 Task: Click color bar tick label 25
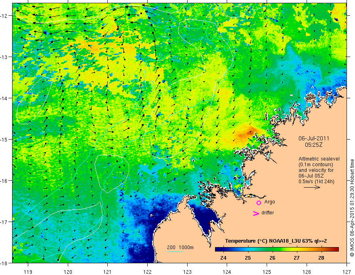pos(248,258)
